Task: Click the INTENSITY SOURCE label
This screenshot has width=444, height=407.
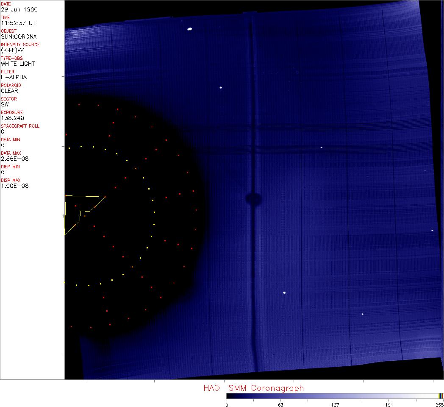Action: tap(20, 45)
